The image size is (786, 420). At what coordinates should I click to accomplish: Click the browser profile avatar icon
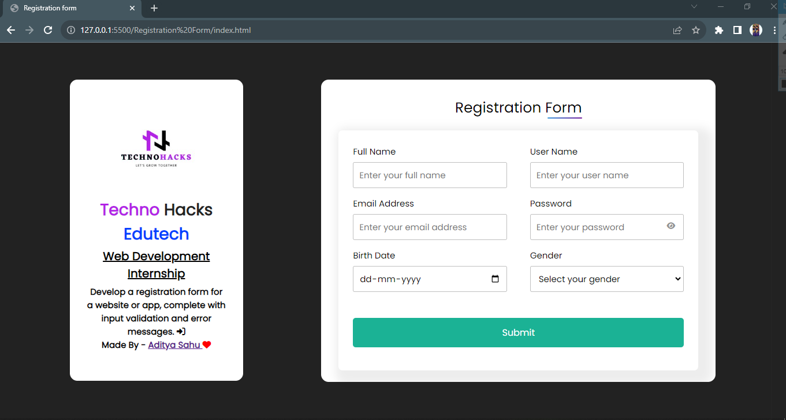point(756,30)
